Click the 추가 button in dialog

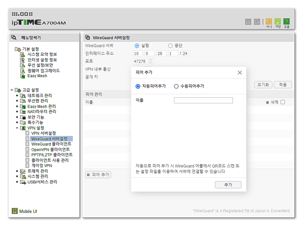[x=228, y=185]
